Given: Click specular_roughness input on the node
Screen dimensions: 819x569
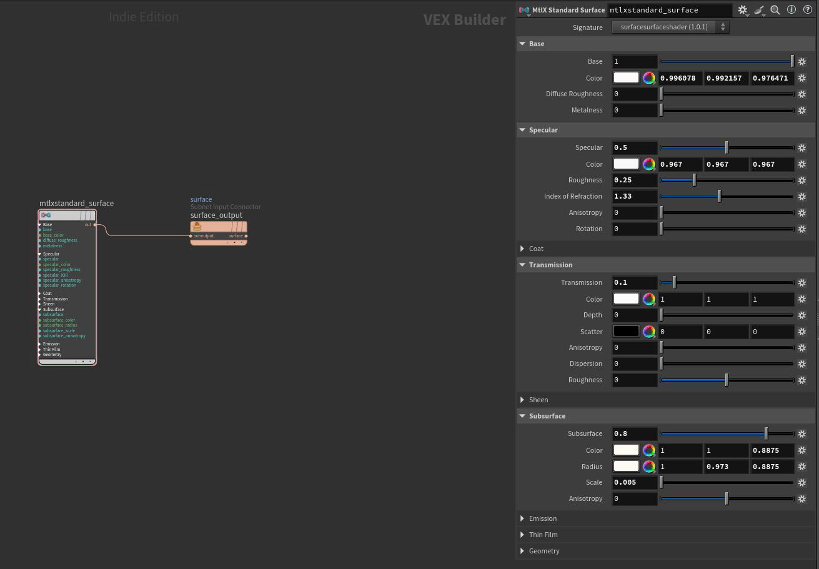Looking at the screenshot, I should tap(60, 270).
